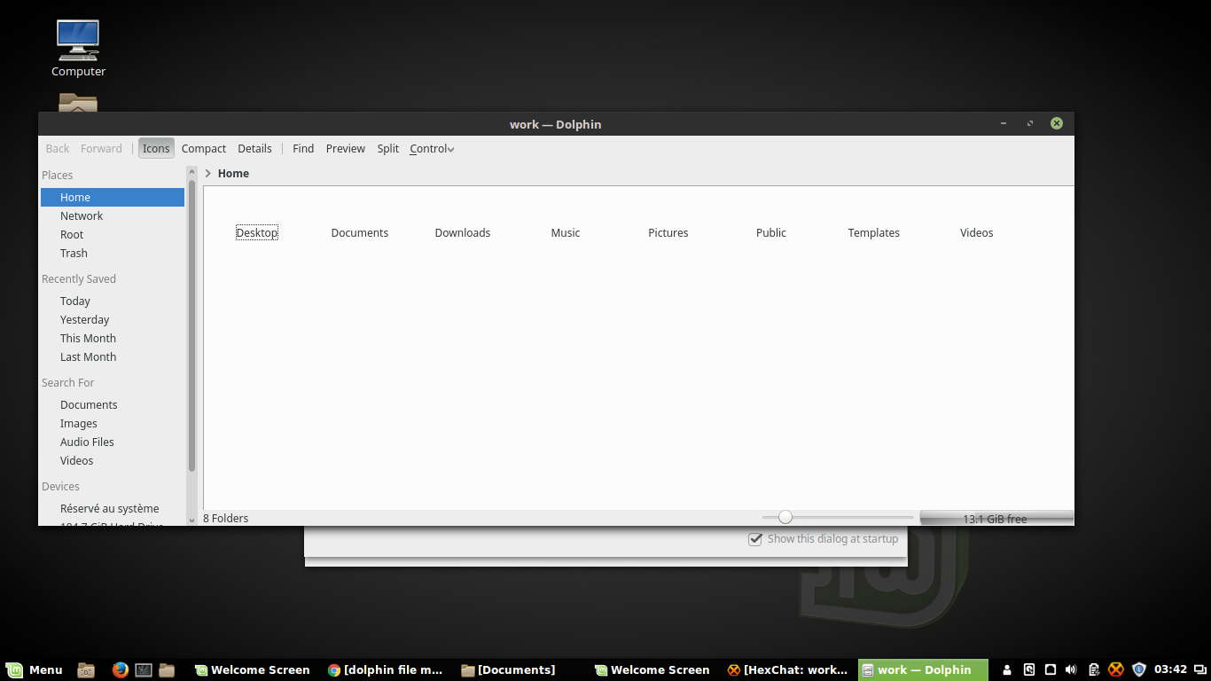
Task: Open the Downloads folder
Action: pos(462,232)
